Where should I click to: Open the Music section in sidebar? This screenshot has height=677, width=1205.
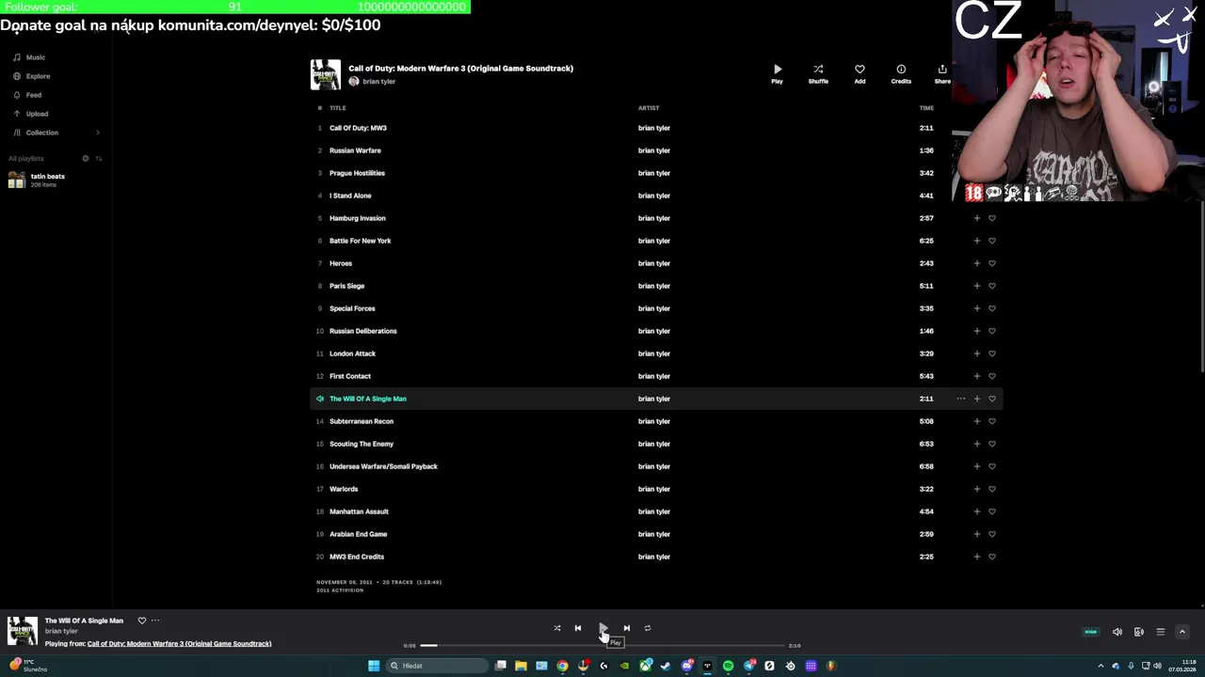(28, 57)
